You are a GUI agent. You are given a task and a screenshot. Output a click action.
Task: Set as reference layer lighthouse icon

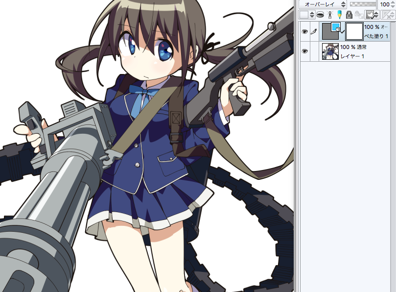[x=330, y=15]
